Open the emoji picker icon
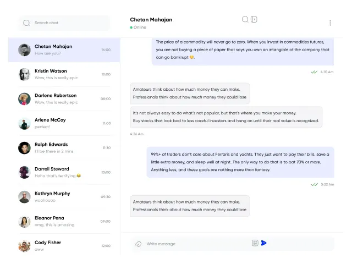352x264 pixels. [255, 243]
